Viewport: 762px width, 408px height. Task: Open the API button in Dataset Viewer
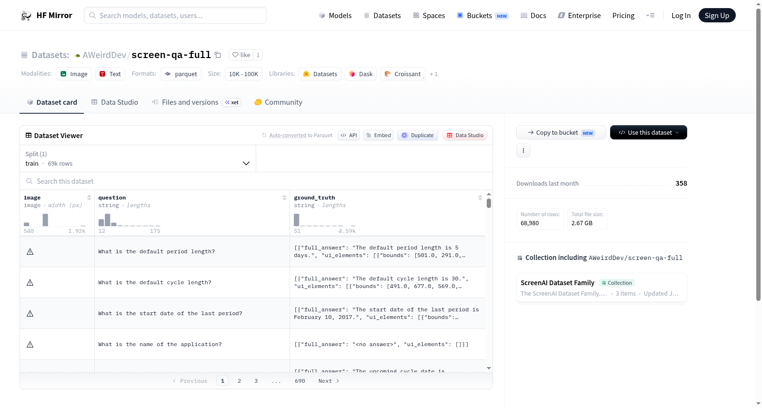[349, 135]
